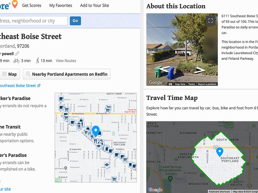Click the bicycle commute time icon
The width and height of the screenshot is (258, 193).
click(16, 61)
